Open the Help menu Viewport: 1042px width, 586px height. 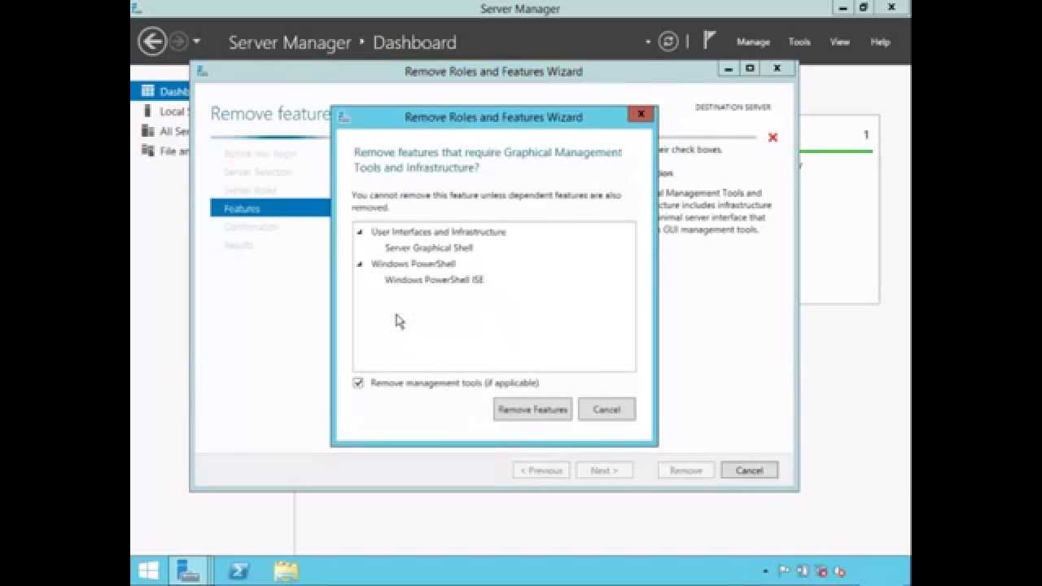[x=880, y=42]
